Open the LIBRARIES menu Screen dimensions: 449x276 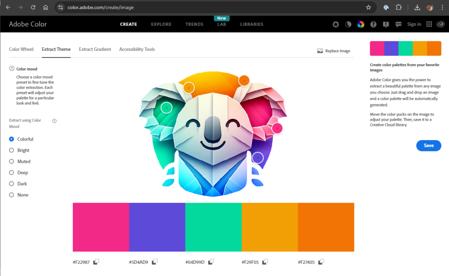point(251,25)
